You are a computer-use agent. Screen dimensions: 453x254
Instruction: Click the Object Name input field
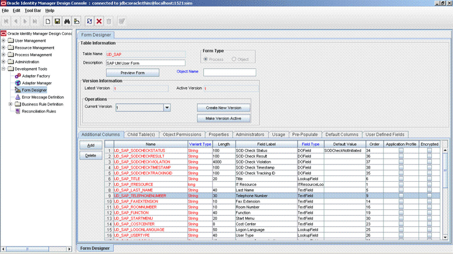coord(230,72)
